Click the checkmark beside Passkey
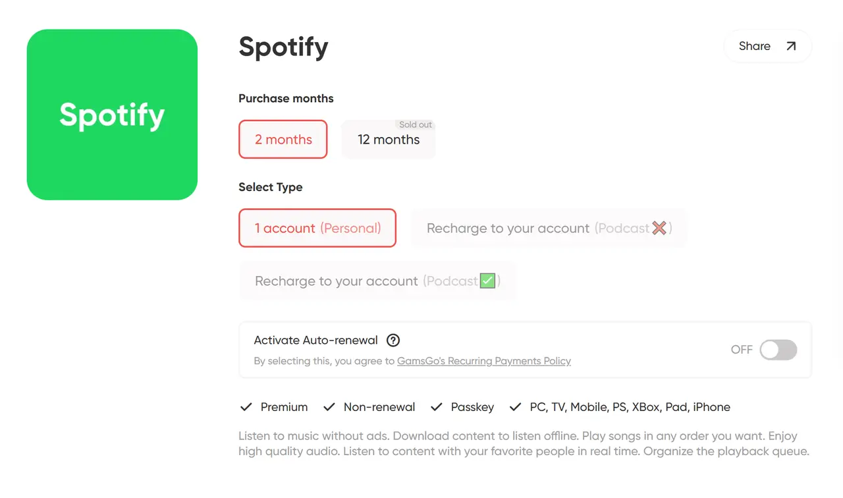 tap(436, 407)
